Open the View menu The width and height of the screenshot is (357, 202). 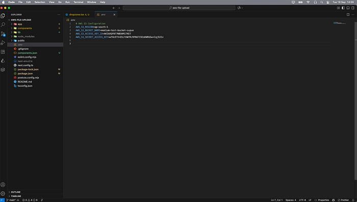pyautogui.click(x=52, y=2)
